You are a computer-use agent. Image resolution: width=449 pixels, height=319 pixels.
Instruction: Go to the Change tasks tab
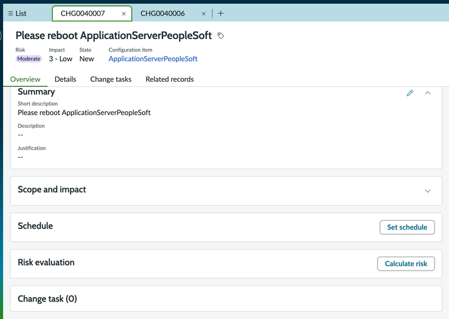pos(111,79)
